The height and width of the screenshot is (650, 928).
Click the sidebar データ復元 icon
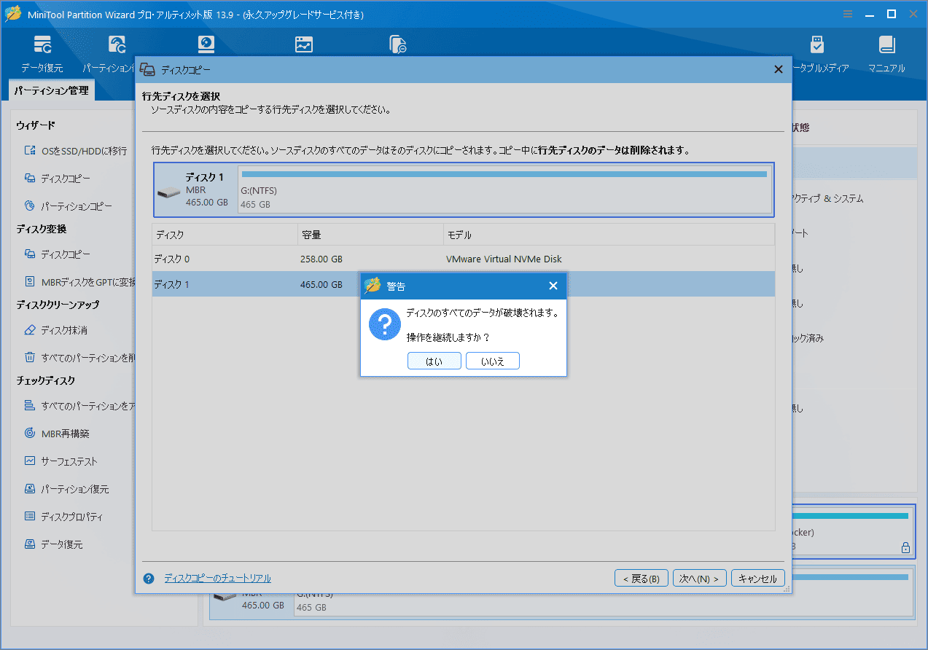30,544
